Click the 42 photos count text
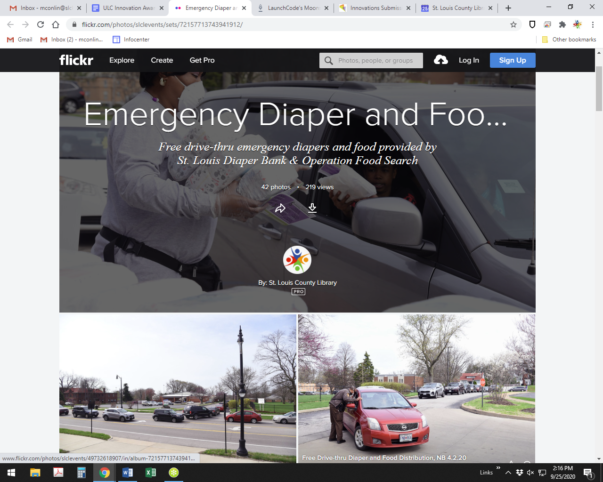Image resolution: width=603 pixels, height=482 pixels. pos(276,187)
